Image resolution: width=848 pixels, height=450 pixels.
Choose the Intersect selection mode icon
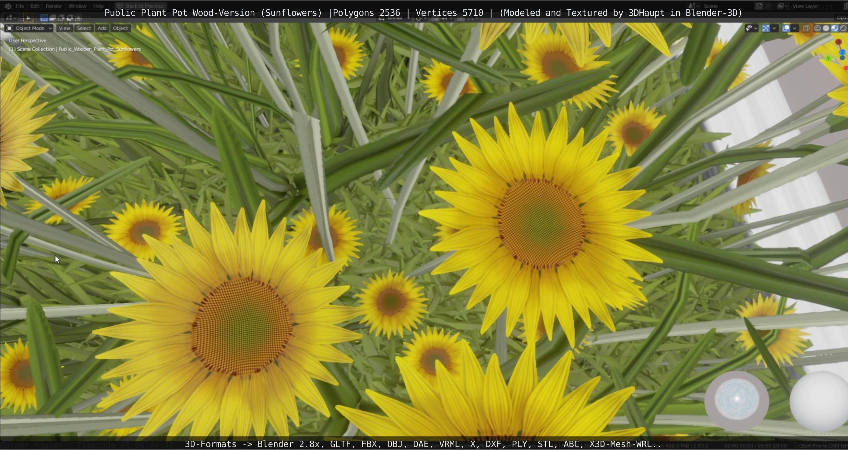[78, 18]
